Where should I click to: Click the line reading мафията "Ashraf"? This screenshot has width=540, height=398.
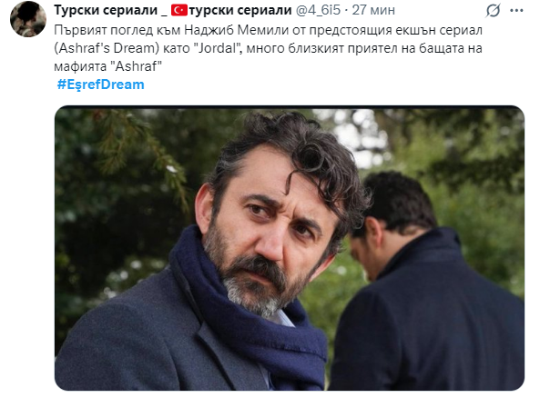point(107,66)
